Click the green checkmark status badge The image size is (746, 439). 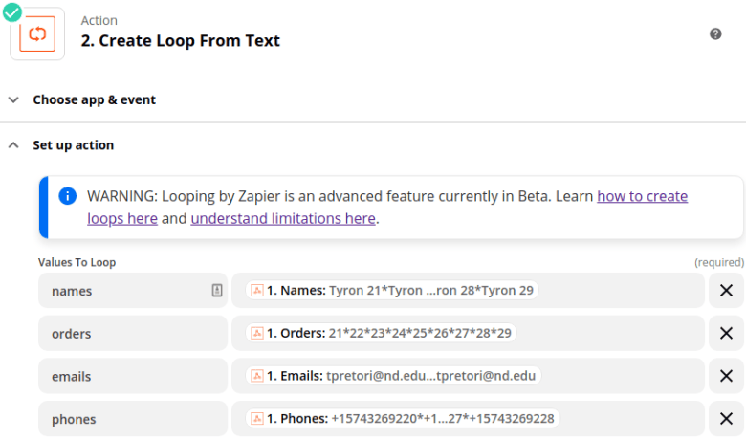[x=12, y=12]
